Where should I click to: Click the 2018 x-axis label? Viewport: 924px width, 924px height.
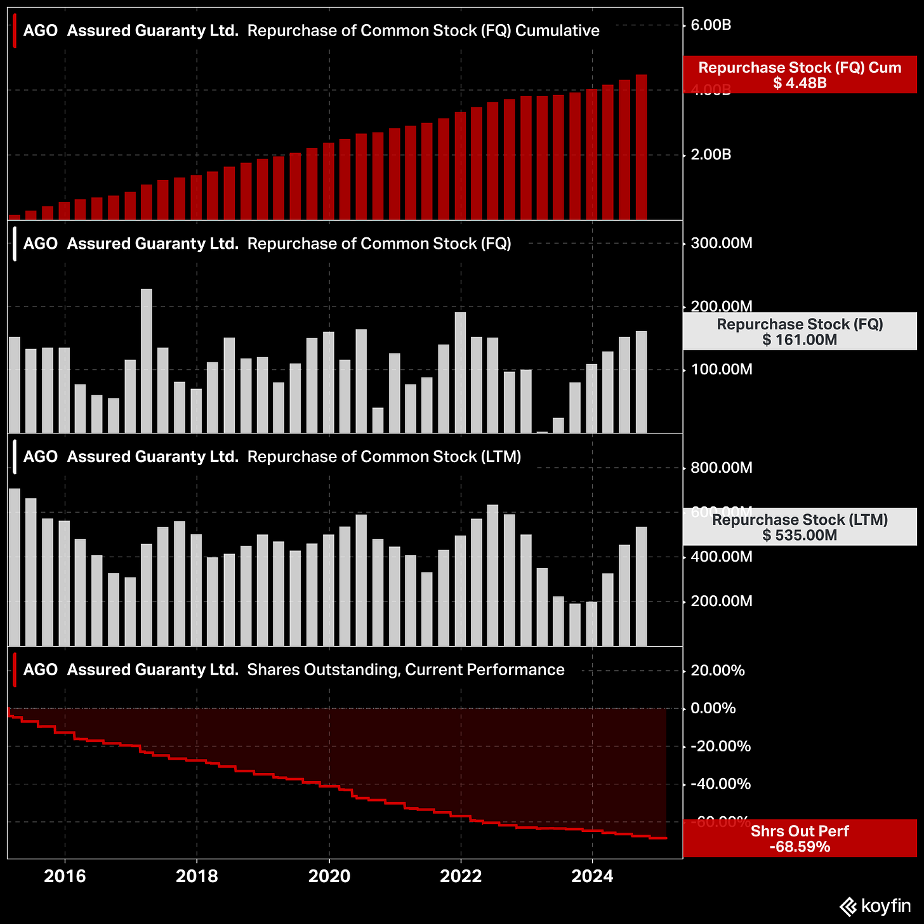pos(197,876)
